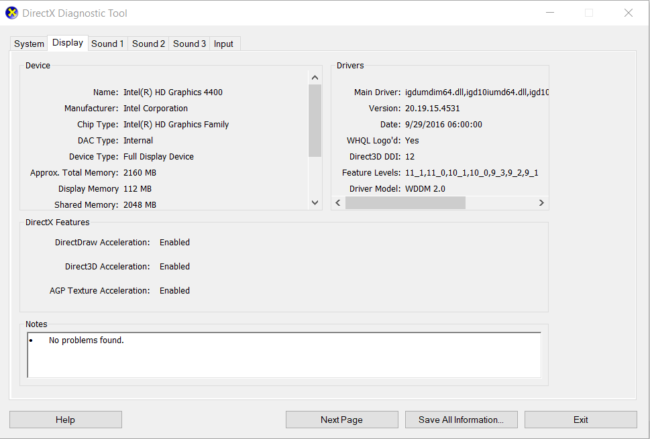Click total memory value '2160 MB'

point(140,173)
